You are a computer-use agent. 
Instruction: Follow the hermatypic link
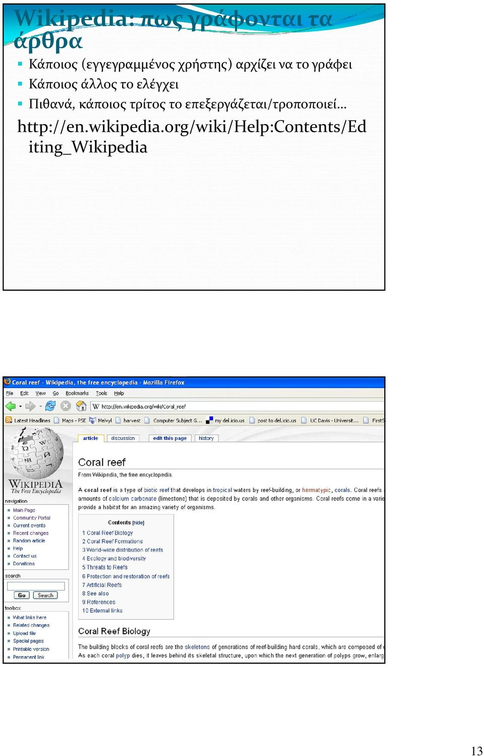pos(317,490)
